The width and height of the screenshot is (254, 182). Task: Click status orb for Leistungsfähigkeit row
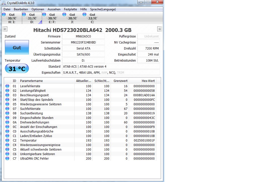pos(7,90)
